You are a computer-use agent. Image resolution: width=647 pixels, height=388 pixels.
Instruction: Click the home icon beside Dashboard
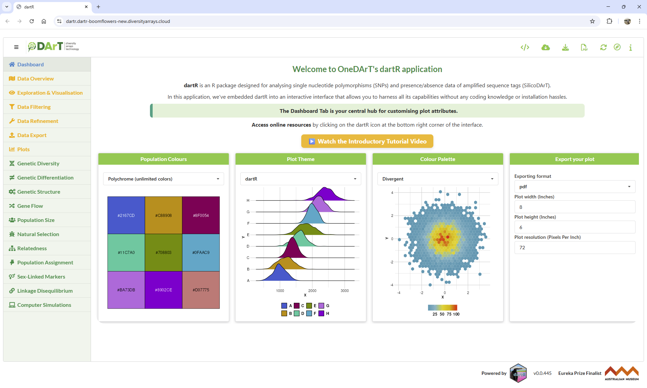[x=12, y=64]
